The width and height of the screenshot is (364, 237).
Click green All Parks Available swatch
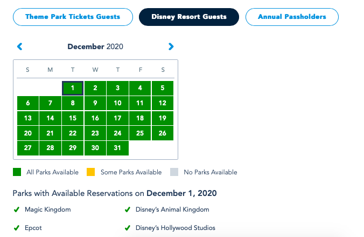(17, 172)
